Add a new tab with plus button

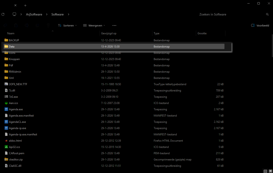pyautogui.click(x=25, y=5)
